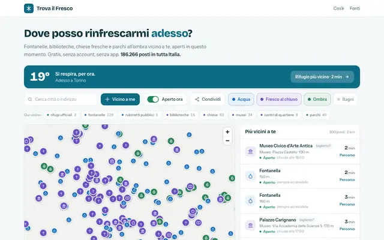Toggle the Fresco al chiuso filter
The height and width of the screenshot is (240, 384).
[x=278, y=99]
